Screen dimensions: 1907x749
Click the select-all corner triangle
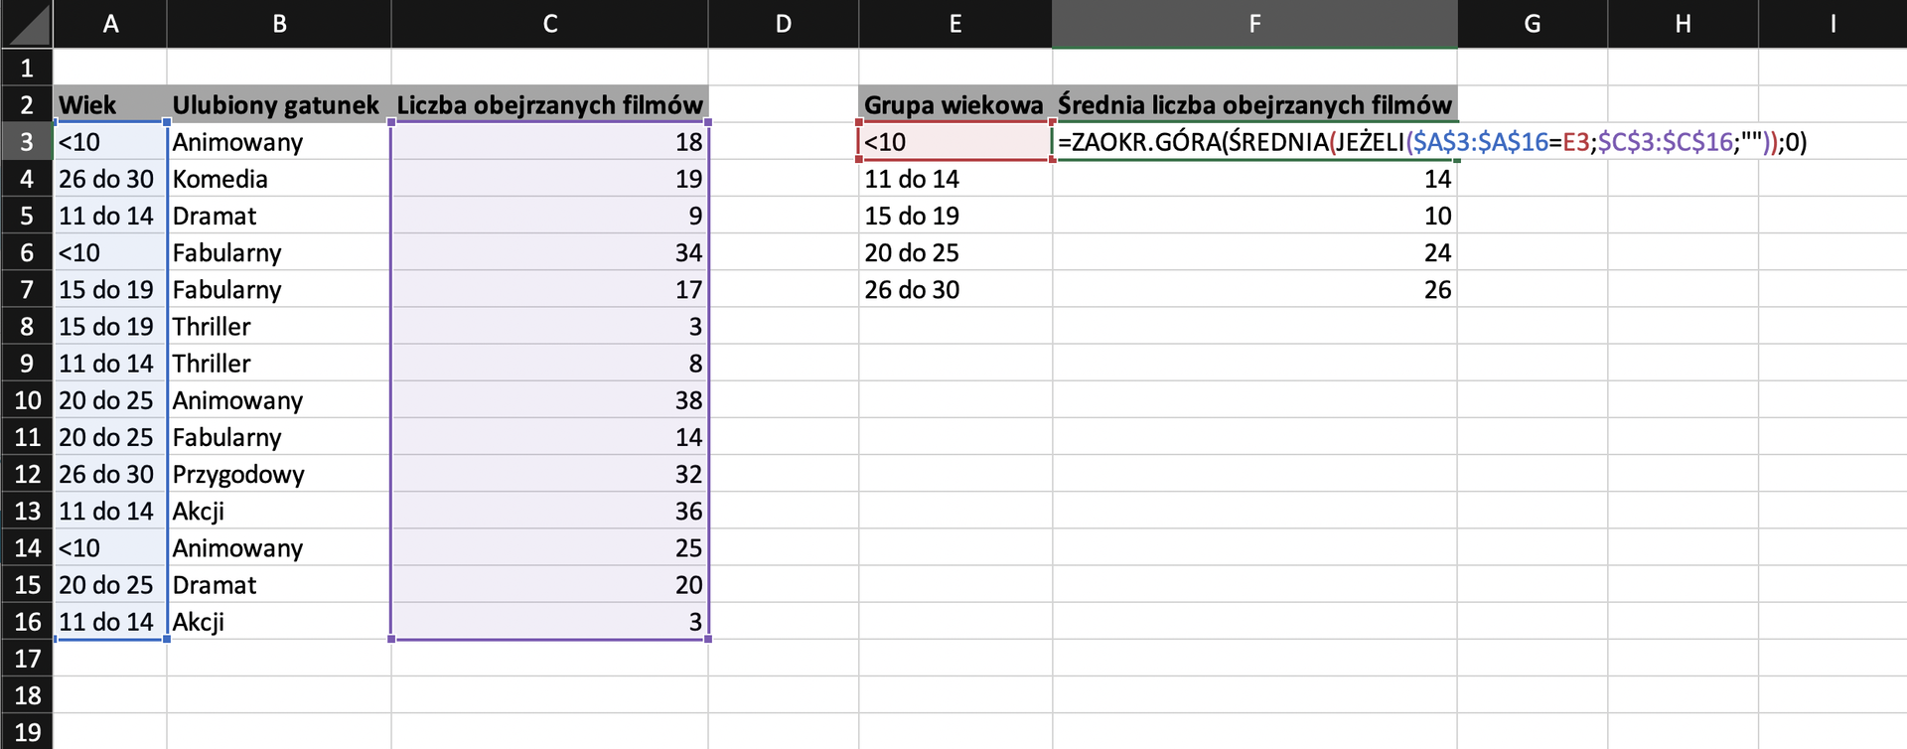pyautogui.click(x=27, y=24)
